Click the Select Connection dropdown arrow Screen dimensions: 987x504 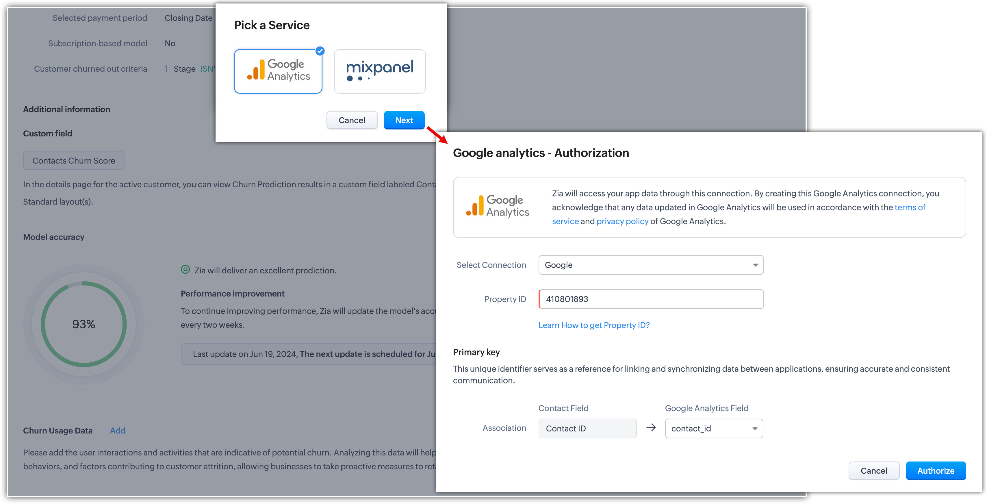[755, 265]
